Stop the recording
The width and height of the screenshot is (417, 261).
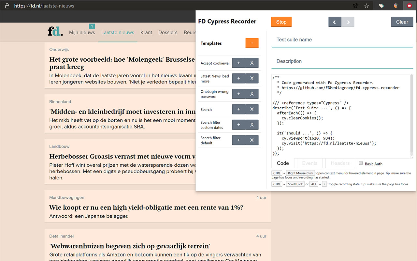281,22
